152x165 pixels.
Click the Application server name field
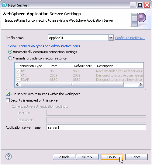pyautogui.click(x=96, y=127)
